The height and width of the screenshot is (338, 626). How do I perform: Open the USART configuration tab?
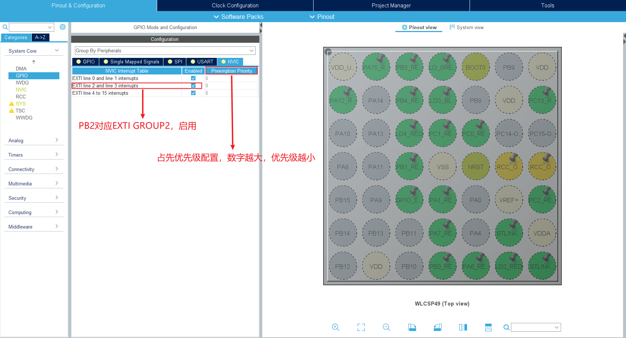click(x=202, y=62)
